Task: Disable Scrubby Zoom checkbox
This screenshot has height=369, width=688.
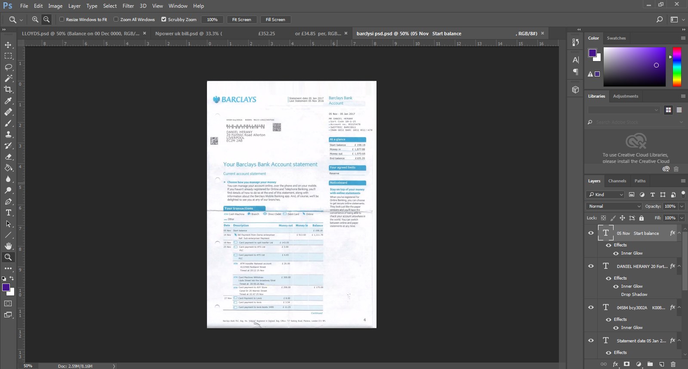Action: coord(164,19)
